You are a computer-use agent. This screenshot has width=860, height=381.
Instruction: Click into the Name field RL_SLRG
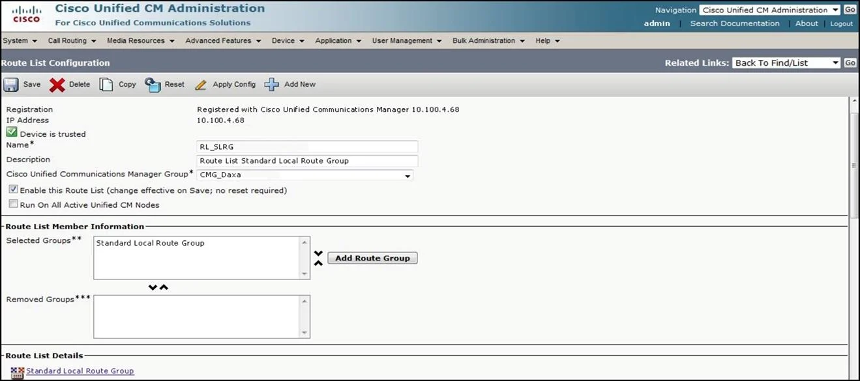[x=307, y=147]
